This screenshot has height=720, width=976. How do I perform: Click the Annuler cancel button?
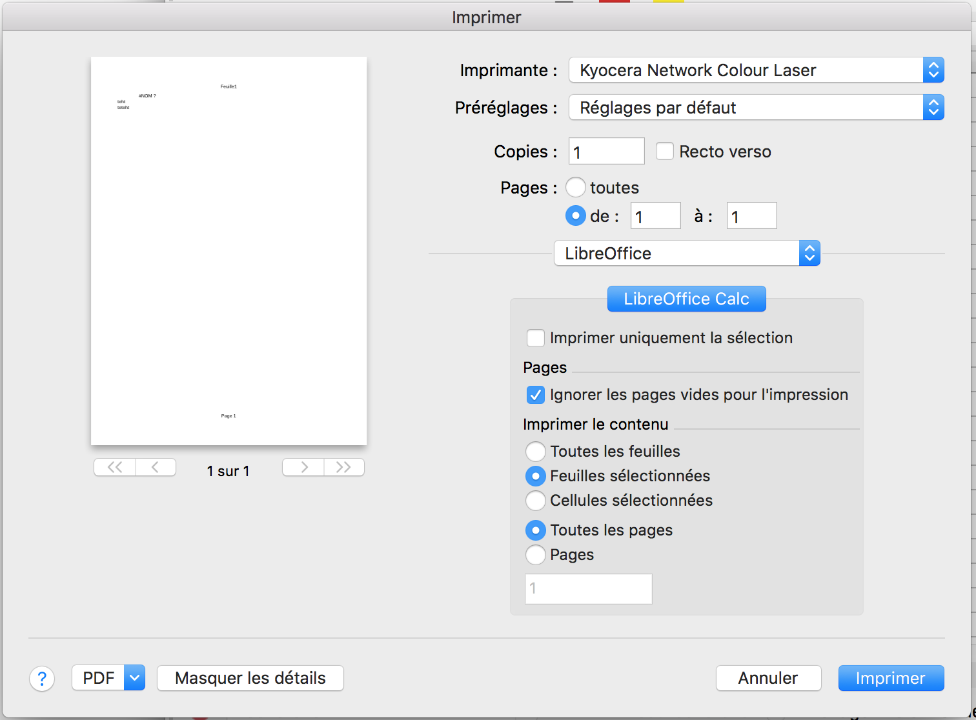[769, 678]
